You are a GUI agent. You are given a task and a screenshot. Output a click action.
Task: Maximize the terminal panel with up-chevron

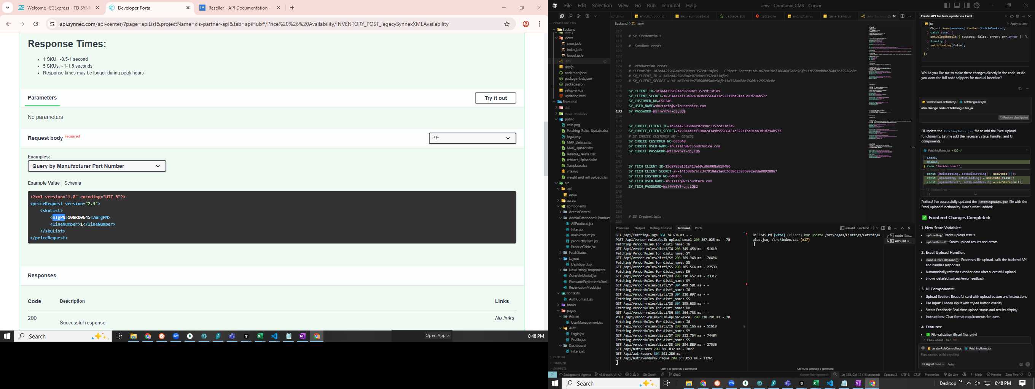[x=903, y=228]
